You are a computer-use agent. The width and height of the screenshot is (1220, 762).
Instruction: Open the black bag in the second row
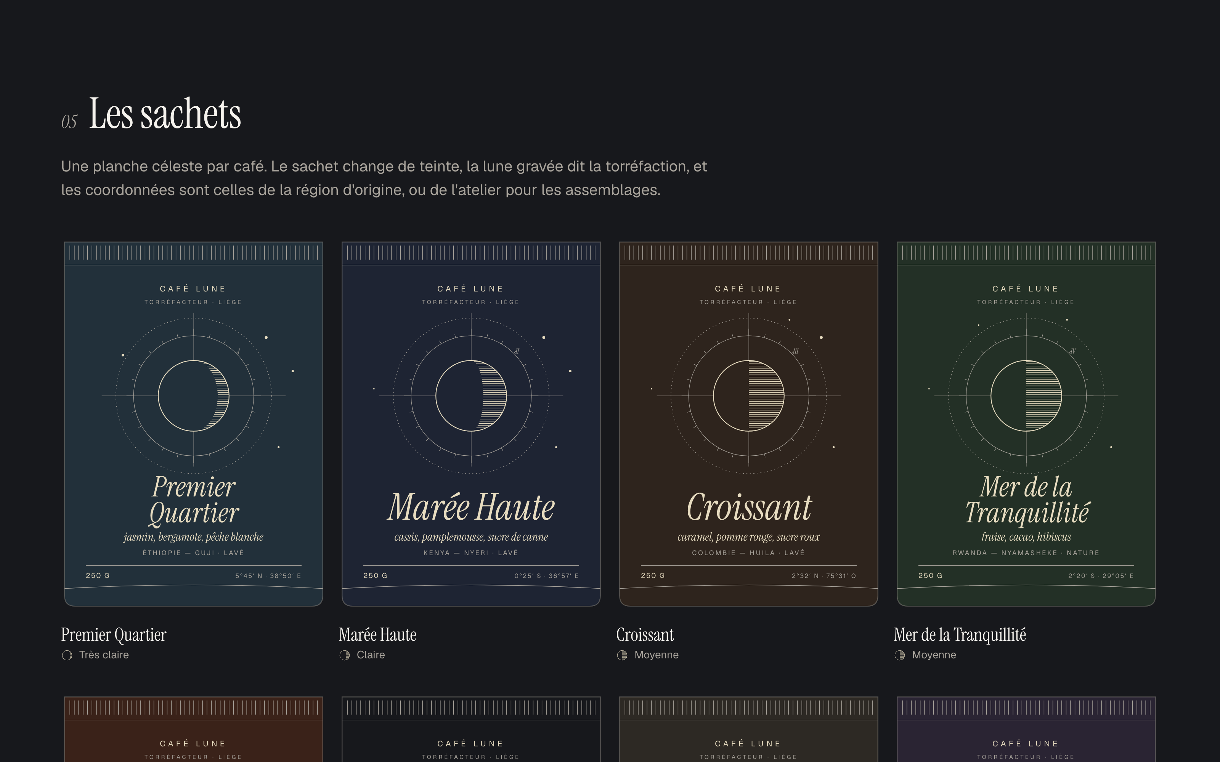pos(471,729)
